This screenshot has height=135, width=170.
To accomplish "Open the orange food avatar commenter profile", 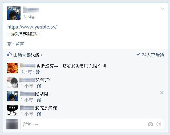I will tap(13, 68).
